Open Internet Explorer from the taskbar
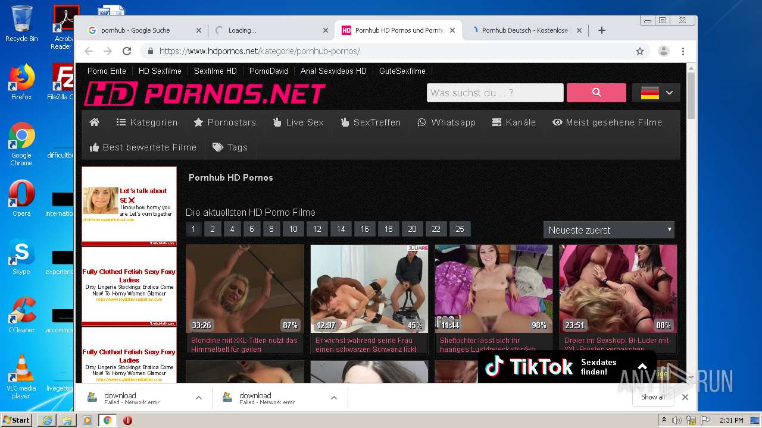This screenshot has height=428, width=762. coord(47,420)
